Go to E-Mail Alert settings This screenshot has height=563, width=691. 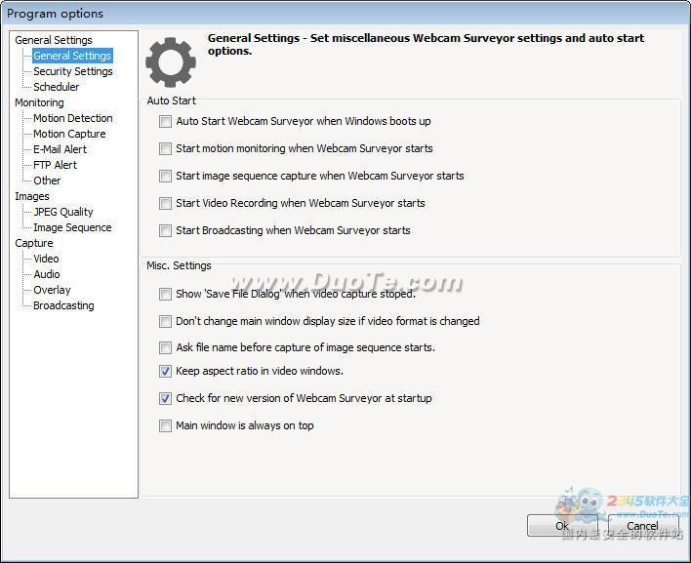(60, 149)
